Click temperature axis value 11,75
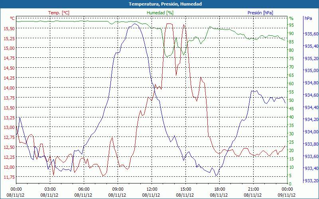This screenshot has height=199, width=319. [x=9, y=177]
